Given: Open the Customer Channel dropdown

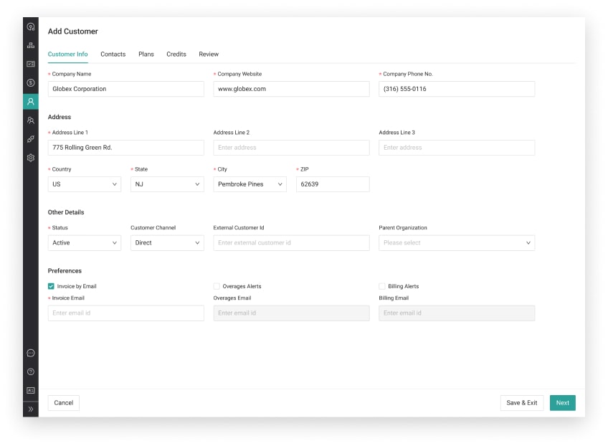Looking at the screenshot, I should tap(167, 243).
